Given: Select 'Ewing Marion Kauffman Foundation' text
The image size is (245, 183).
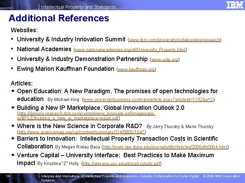Looking at the screenshot, I should click(66, 69).
